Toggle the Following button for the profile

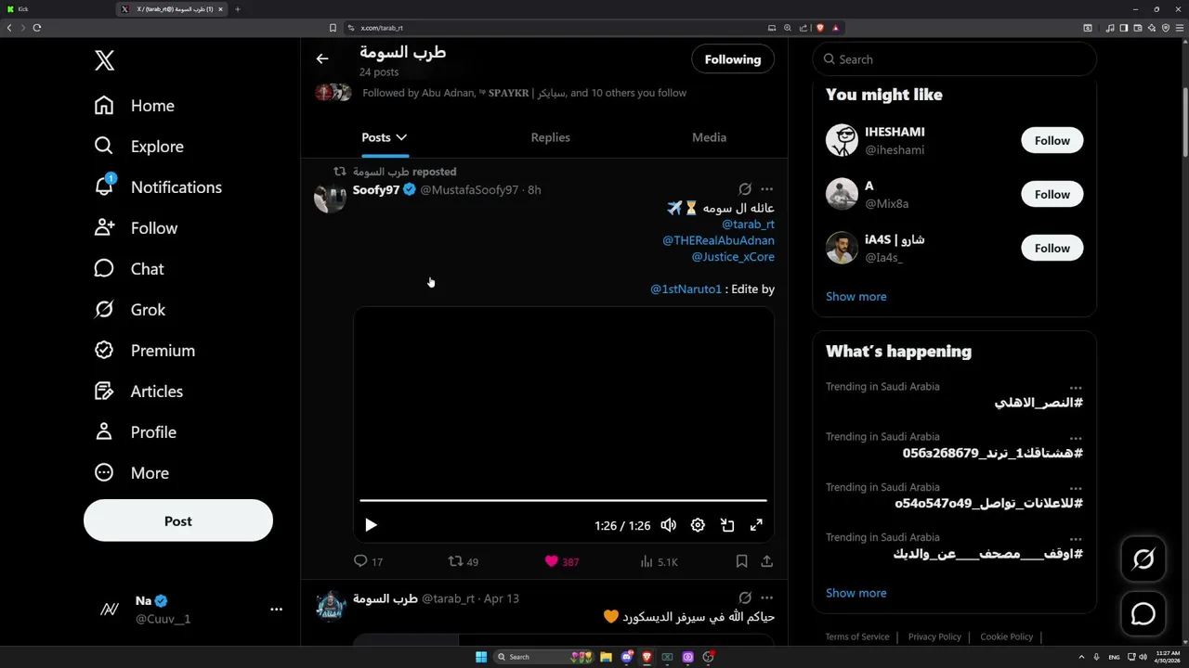(x=733, y=59)
